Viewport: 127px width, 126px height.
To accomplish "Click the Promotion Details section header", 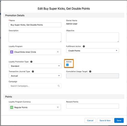I will 64,15.
